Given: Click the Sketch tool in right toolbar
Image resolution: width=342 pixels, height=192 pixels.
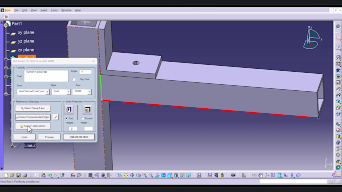Looking at the screenshot, I should click(338, 48).
